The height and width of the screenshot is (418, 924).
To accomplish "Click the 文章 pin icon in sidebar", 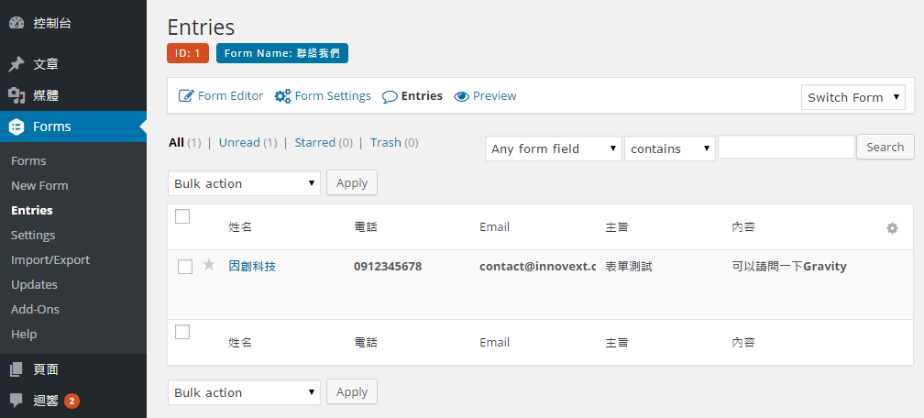I will [x=16, y=65].
